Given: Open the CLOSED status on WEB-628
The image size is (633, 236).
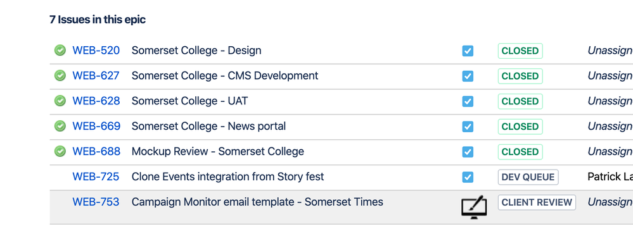Looking at the screenshot, I should pos(520,101).
